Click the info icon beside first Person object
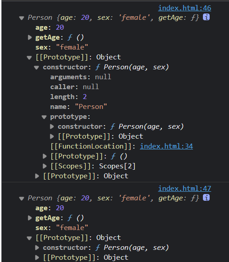The width and height of the screenshot is (229, 262). click(207, 17)
